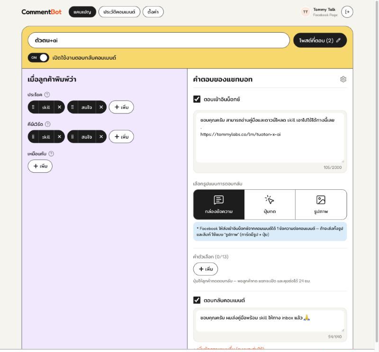Click into the inbox reply message textarea

(x=270, y=138)
